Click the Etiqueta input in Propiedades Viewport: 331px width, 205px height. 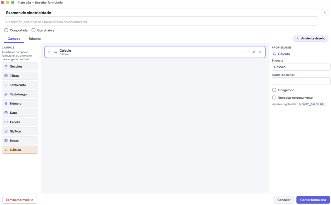click(301, 67)
